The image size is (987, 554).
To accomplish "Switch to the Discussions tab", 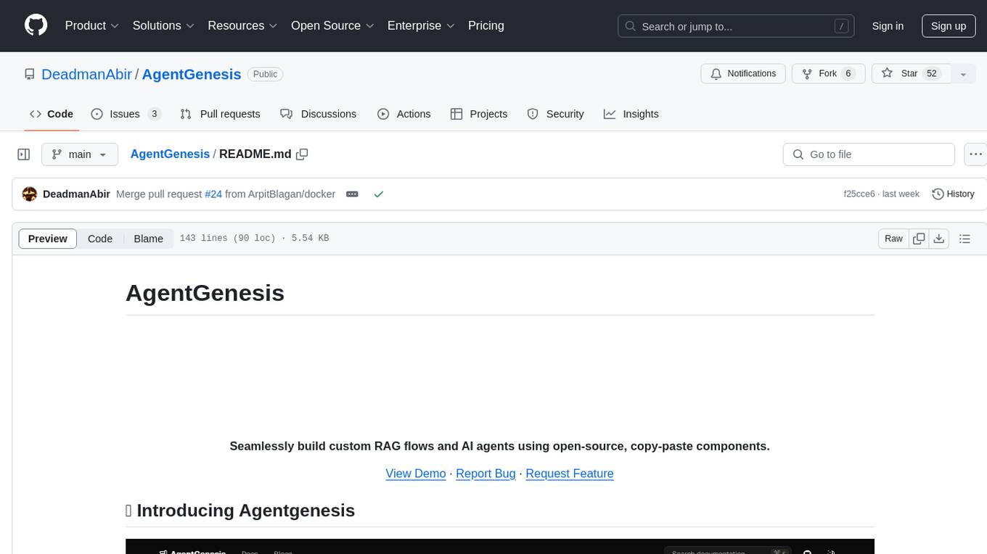I will (319, 114).
